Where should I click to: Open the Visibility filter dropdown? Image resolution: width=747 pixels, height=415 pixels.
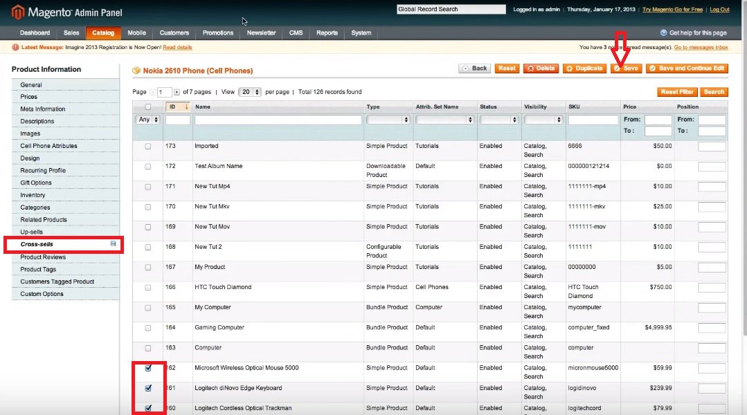pyautogui.click(x=543, y=120)
